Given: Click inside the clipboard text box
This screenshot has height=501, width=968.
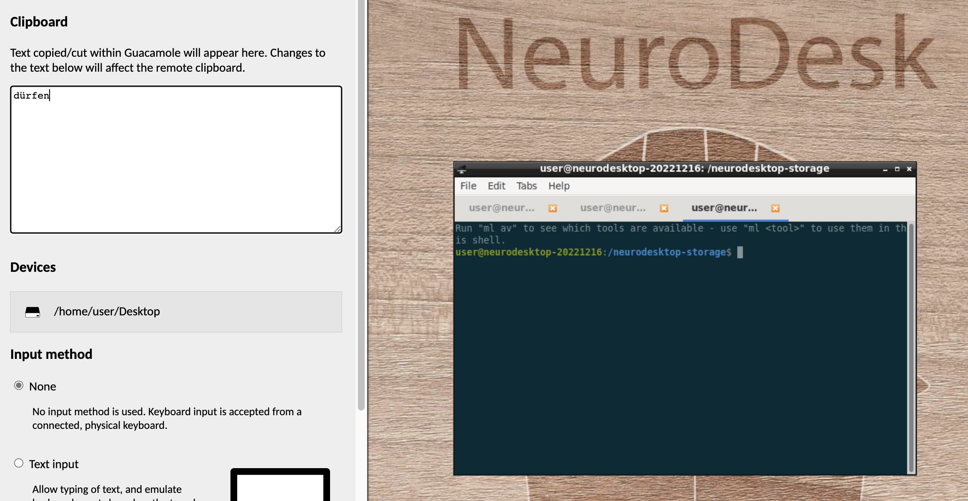Looking at the screenshot, I should point(175,158).
